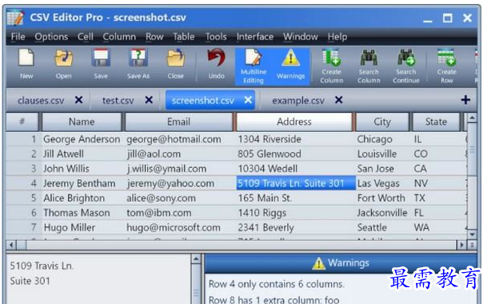Image resolution: width=487 pixels, height=304 pixels.
Task: Click the City column header
Action: (x=382, y=122)
